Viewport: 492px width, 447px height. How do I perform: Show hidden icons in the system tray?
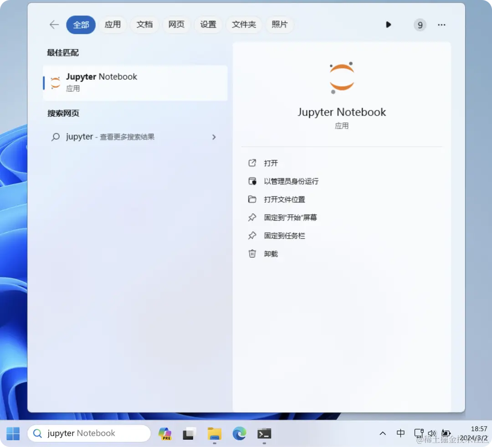383,433
